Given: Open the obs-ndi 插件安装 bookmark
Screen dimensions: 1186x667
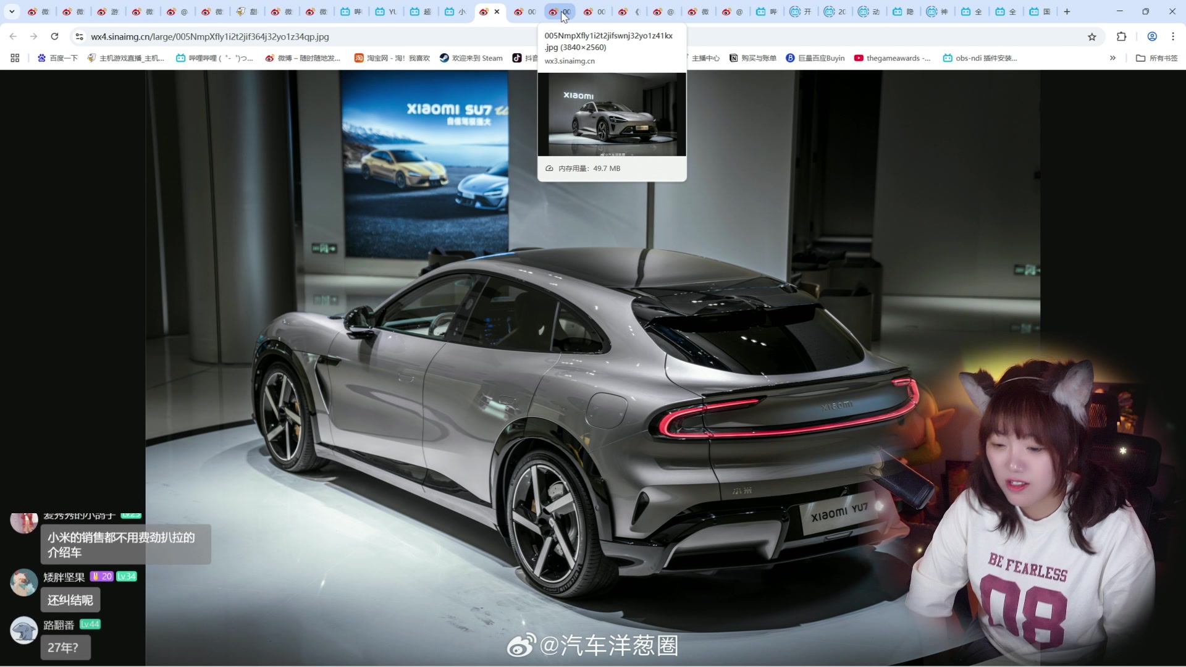Looking at the screenshot, I should pyautogui.click(x=980, y=58).
